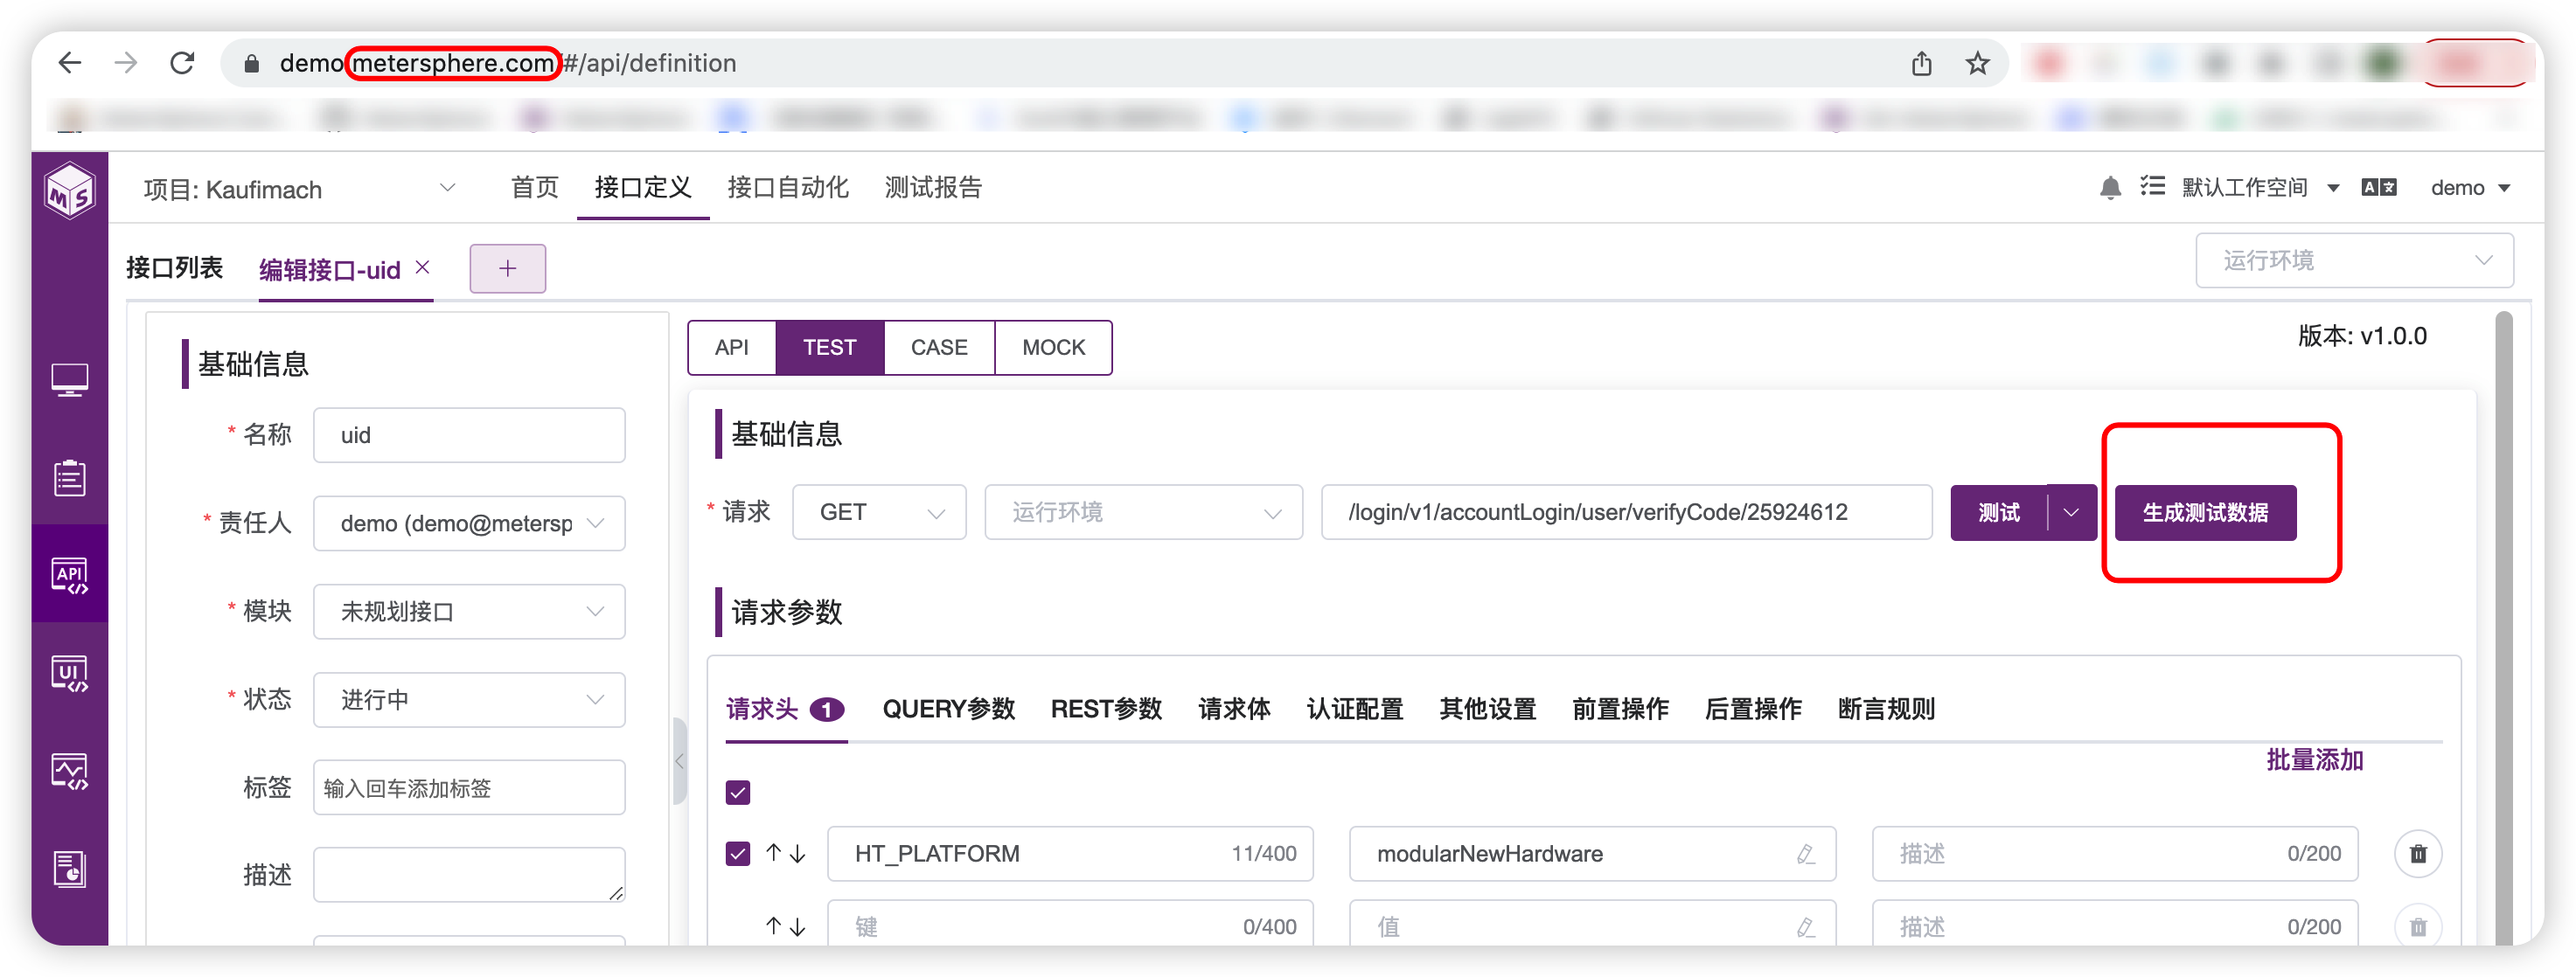Switch language using the A/文 icon
The image size is (2576, 977).
2380,187
